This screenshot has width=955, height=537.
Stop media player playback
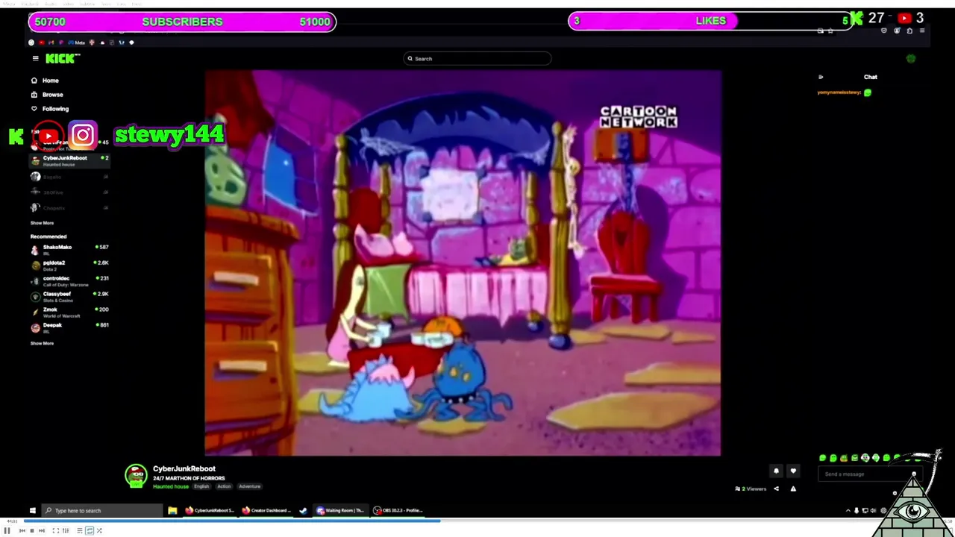tap(31, 531)
